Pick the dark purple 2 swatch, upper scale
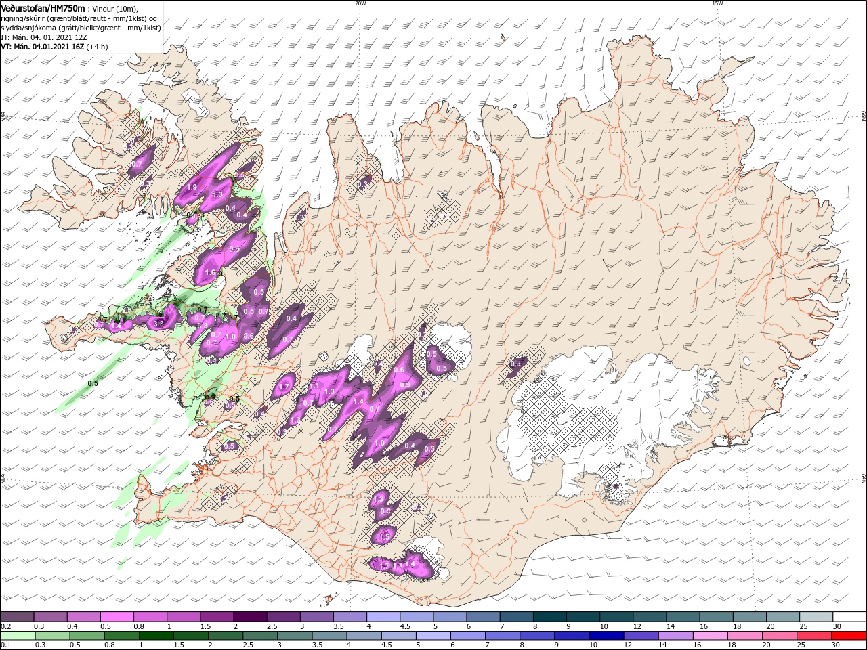This screenshot has height=650, width=867. [x=249, y=616]
